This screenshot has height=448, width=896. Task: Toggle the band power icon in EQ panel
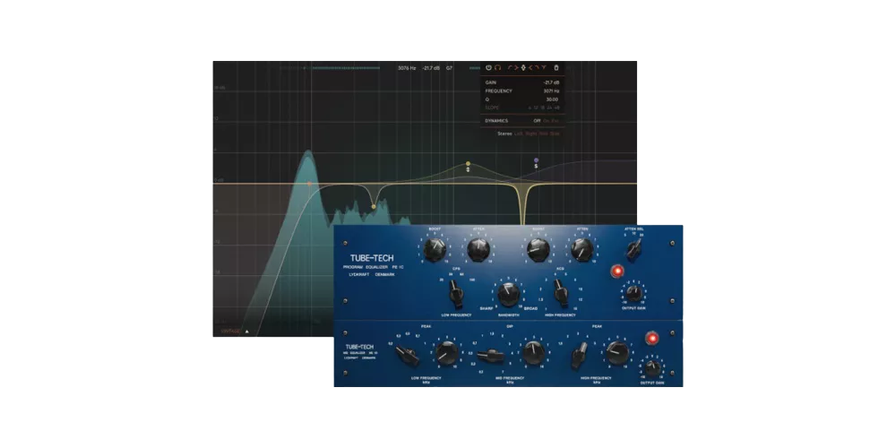click(488, 67)
